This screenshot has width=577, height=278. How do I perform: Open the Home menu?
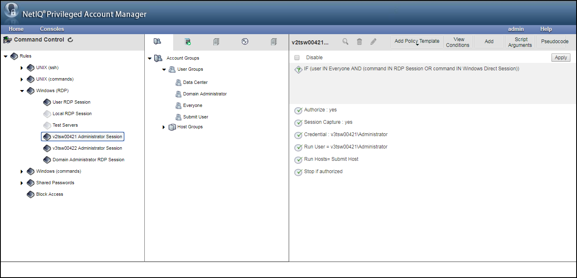(x=16, y=29)
